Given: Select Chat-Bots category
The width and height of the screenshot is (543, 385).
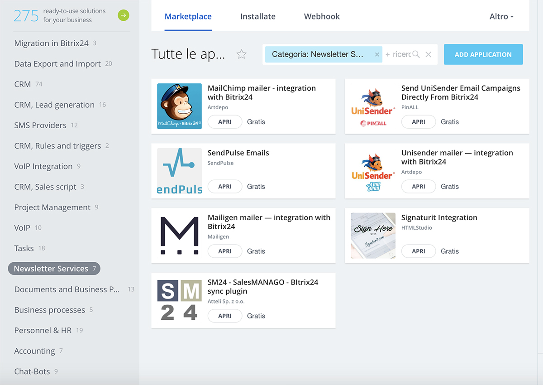Looking at the screenshot, I should [36, 371].
